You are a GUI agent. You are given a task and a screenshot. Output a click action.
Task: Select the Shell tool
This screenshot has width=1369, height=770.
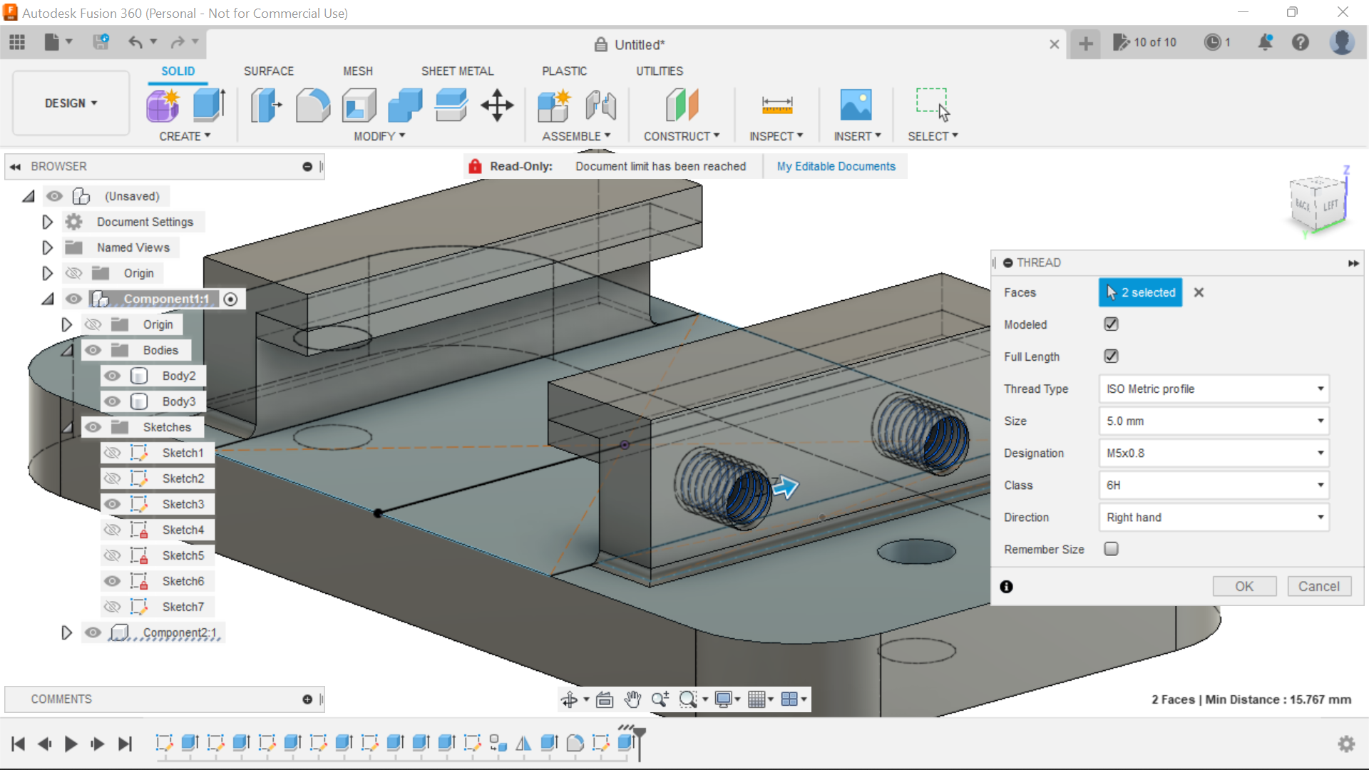[359, 106]
